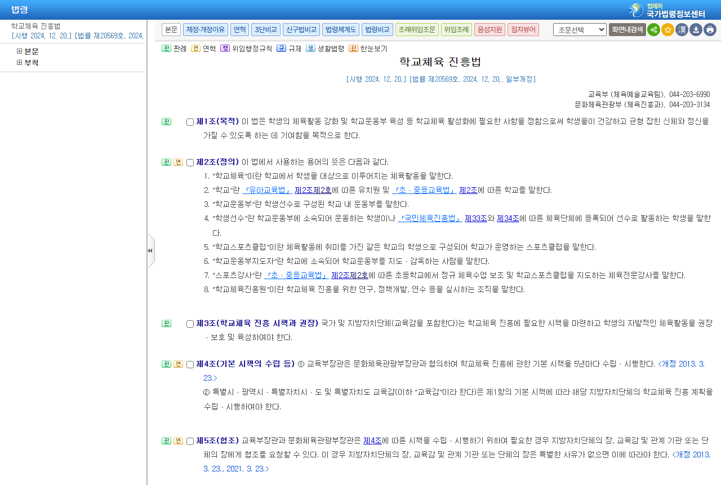Add law to favorites with star icon
This screenshot has height=485, width=721.
pyautogui.click(x=667, y=30)
